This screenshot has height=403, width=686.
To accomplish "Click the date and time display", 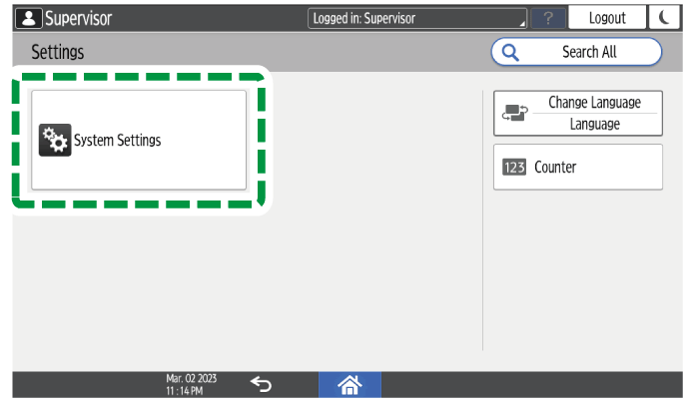I will coord(191,384).
